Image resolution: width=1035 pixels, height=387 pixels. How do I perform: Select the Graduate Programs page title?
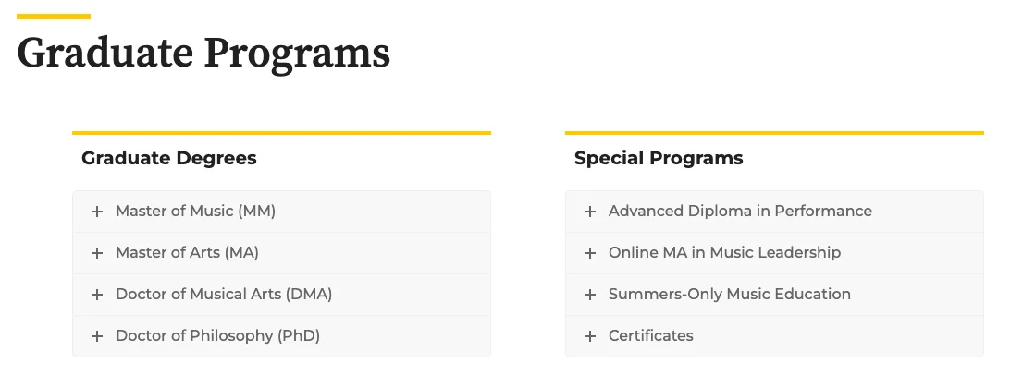[203, 53]
